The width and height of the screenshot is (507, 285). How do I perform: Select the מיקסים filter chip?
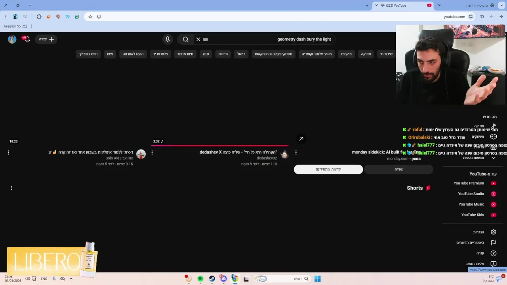pyautogui.click(x=347, y=54)
